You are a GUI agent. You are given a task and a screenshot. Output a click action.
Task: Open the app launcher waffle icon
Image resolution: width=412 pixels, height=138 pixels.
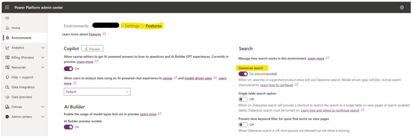point(7,7)
